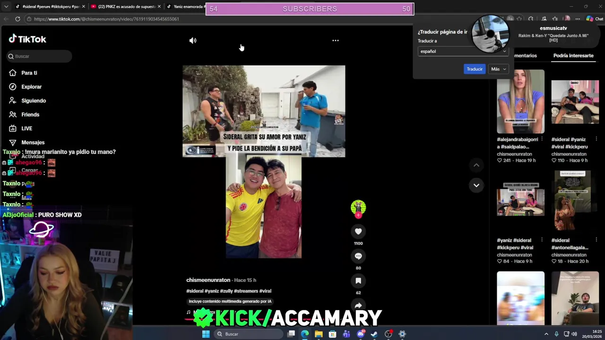Viewport: 605px width, 340px height.
Task: Open the video three-dots options menu
Action: (x=335, y=41)
